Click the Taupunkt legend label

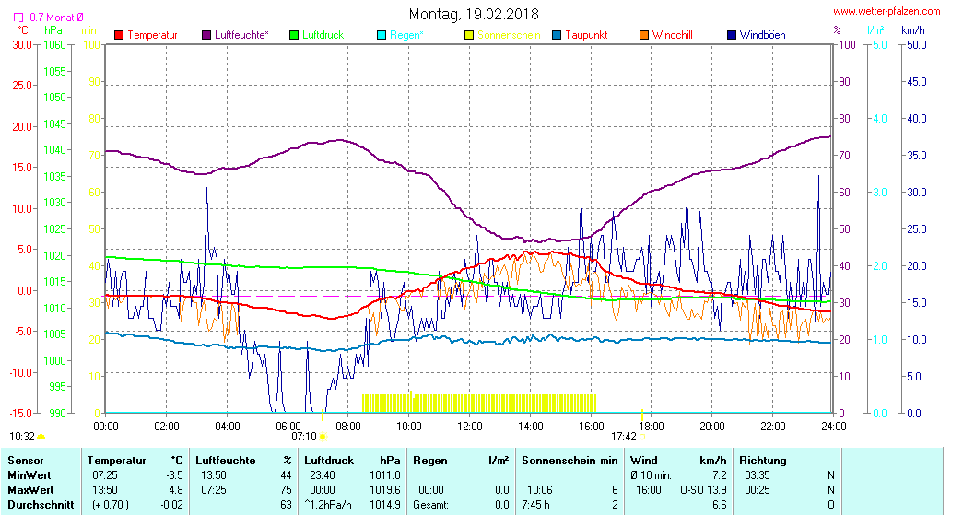[586, 35]
